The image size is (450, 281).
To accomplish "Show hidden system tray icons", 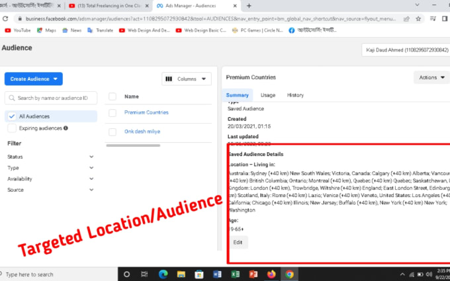I will pyautogui.click(x=402, y=274).
